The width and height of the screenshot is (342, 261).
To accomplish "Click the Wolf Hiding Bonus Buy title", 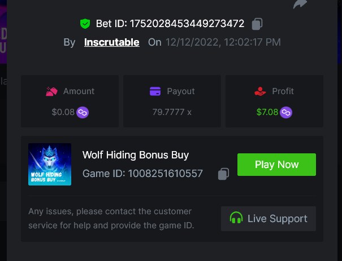I will pyautogui.click(x=136, y=155).
